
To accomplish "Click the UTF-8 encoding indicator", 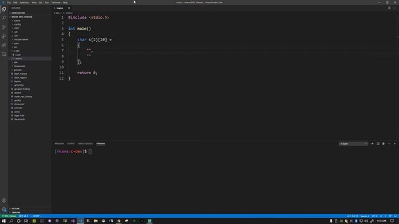I will point(375,216).
